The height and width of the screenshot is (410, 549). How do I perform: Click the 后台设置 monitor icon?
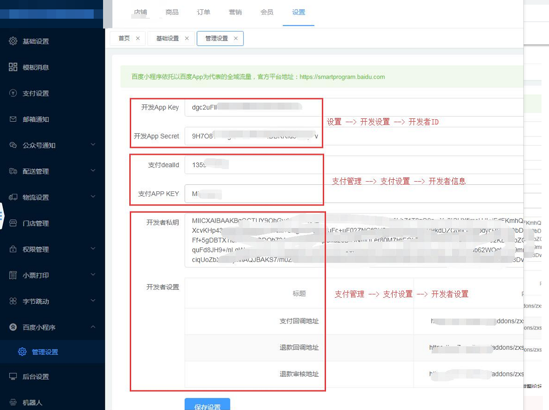tap(13, 376)
